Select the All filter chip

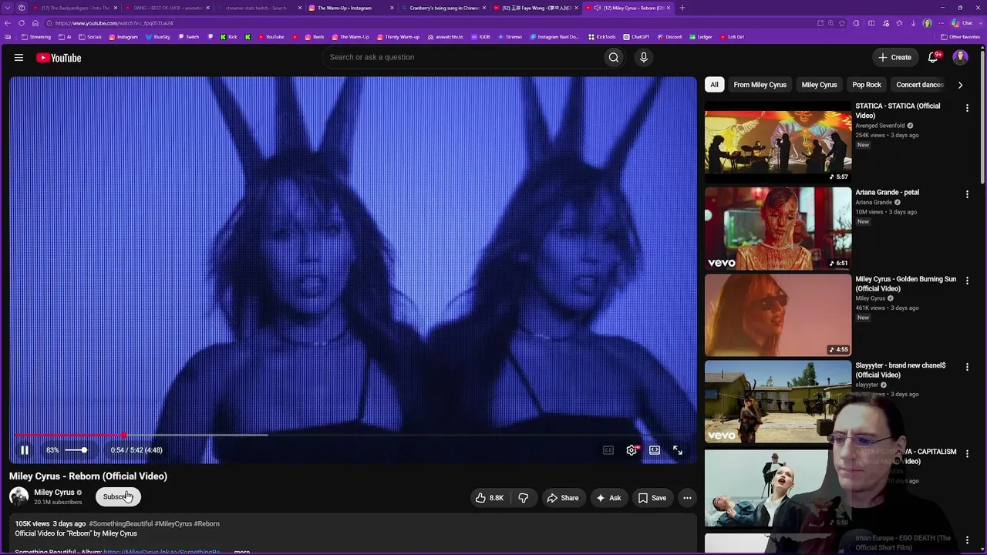pyautogui.click(x=714, y=85)
